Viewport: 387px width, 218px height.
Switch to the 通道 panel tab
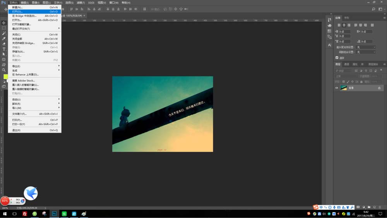346,64
